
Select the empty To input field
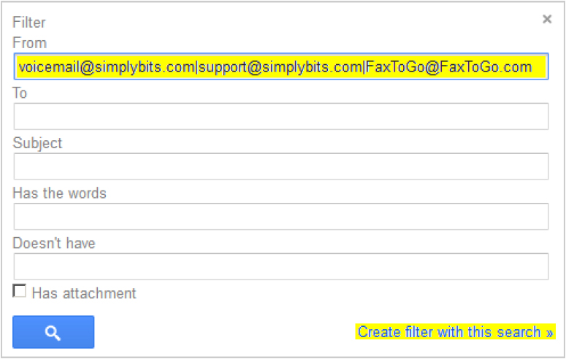pos(281,116)
